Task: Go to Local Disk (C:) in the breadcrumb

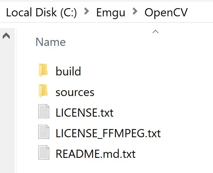Action: pos(41,12)
